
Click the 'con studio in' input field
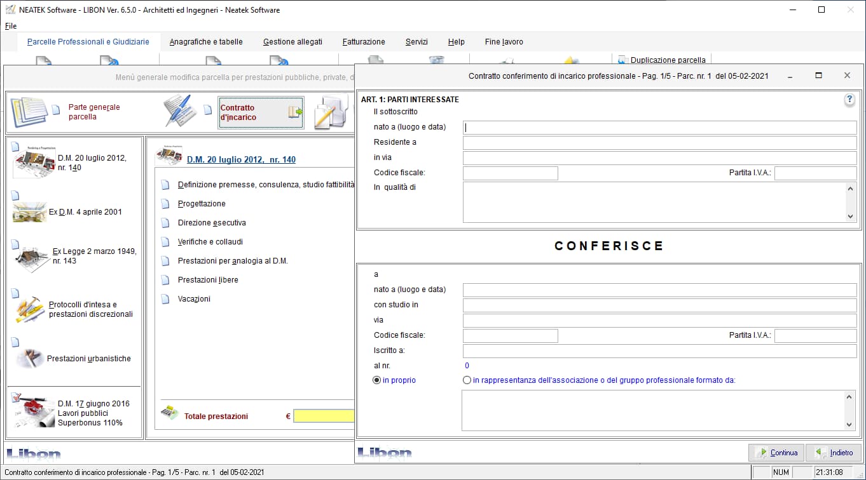[660, 305]
